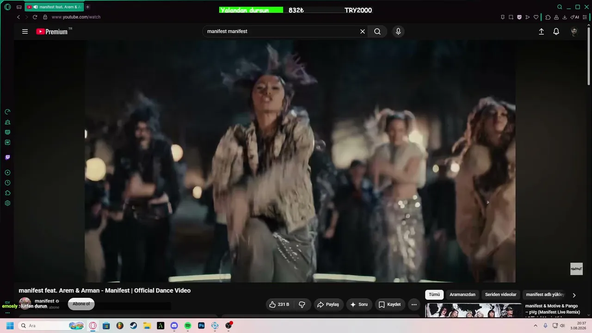Open the Windows Start menu
Screen dimensions: 592x333
click(10, 326)
